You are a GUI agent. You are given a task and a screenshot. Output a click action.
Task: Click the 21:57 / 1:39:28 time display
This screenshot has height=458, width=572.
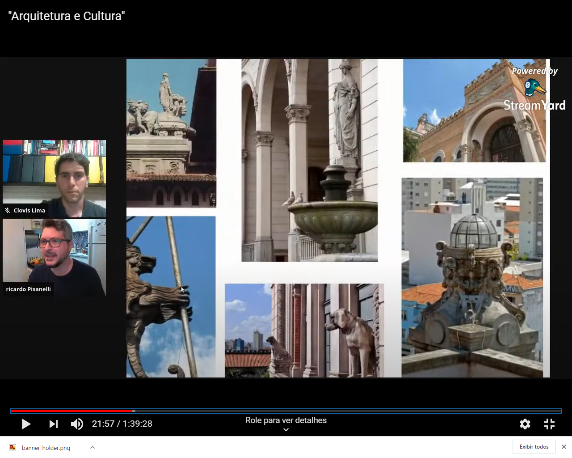click(122, 424)
